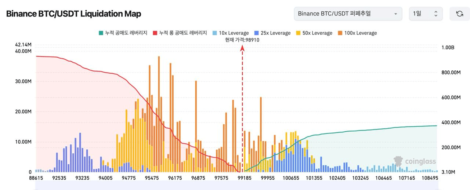Toggle the 50x Leverage legend item
This screenshot has height=190, width=470.
(314, 33)
